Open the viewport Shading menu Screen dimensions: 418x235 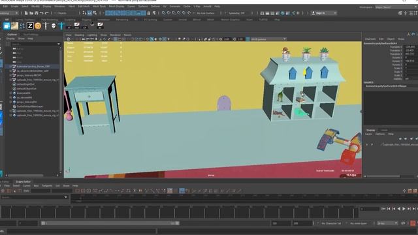tap(79, 35)
